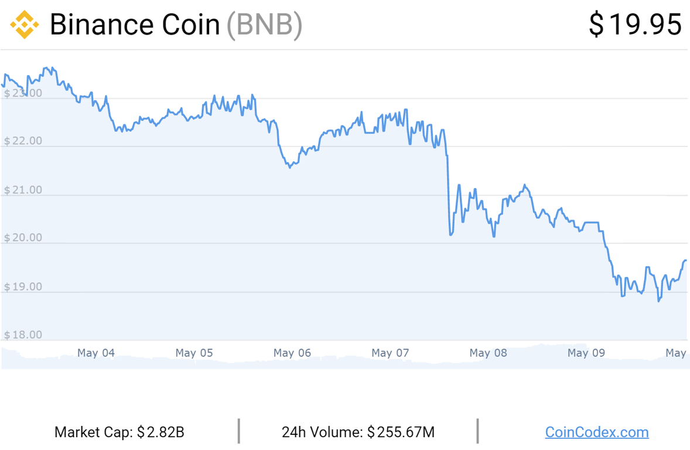
Task: Select the $22.00 price axis label
Action: point(23,141)
